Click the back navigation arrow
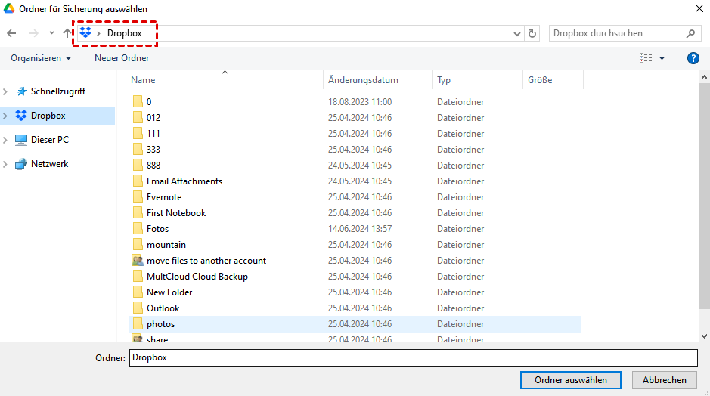Image resolution: width=710 pixels, height=396 pixels. [11, 33]
